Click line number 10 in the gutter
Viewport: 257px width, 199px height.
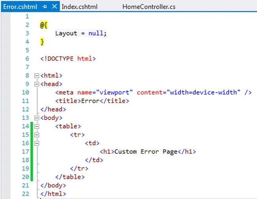point(26,93)
